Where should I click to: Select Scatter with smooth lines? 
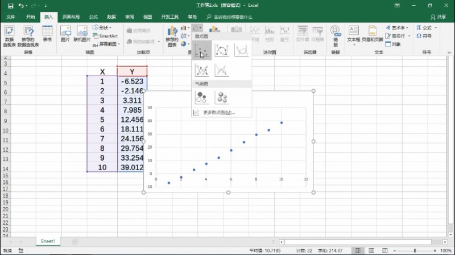241,51
